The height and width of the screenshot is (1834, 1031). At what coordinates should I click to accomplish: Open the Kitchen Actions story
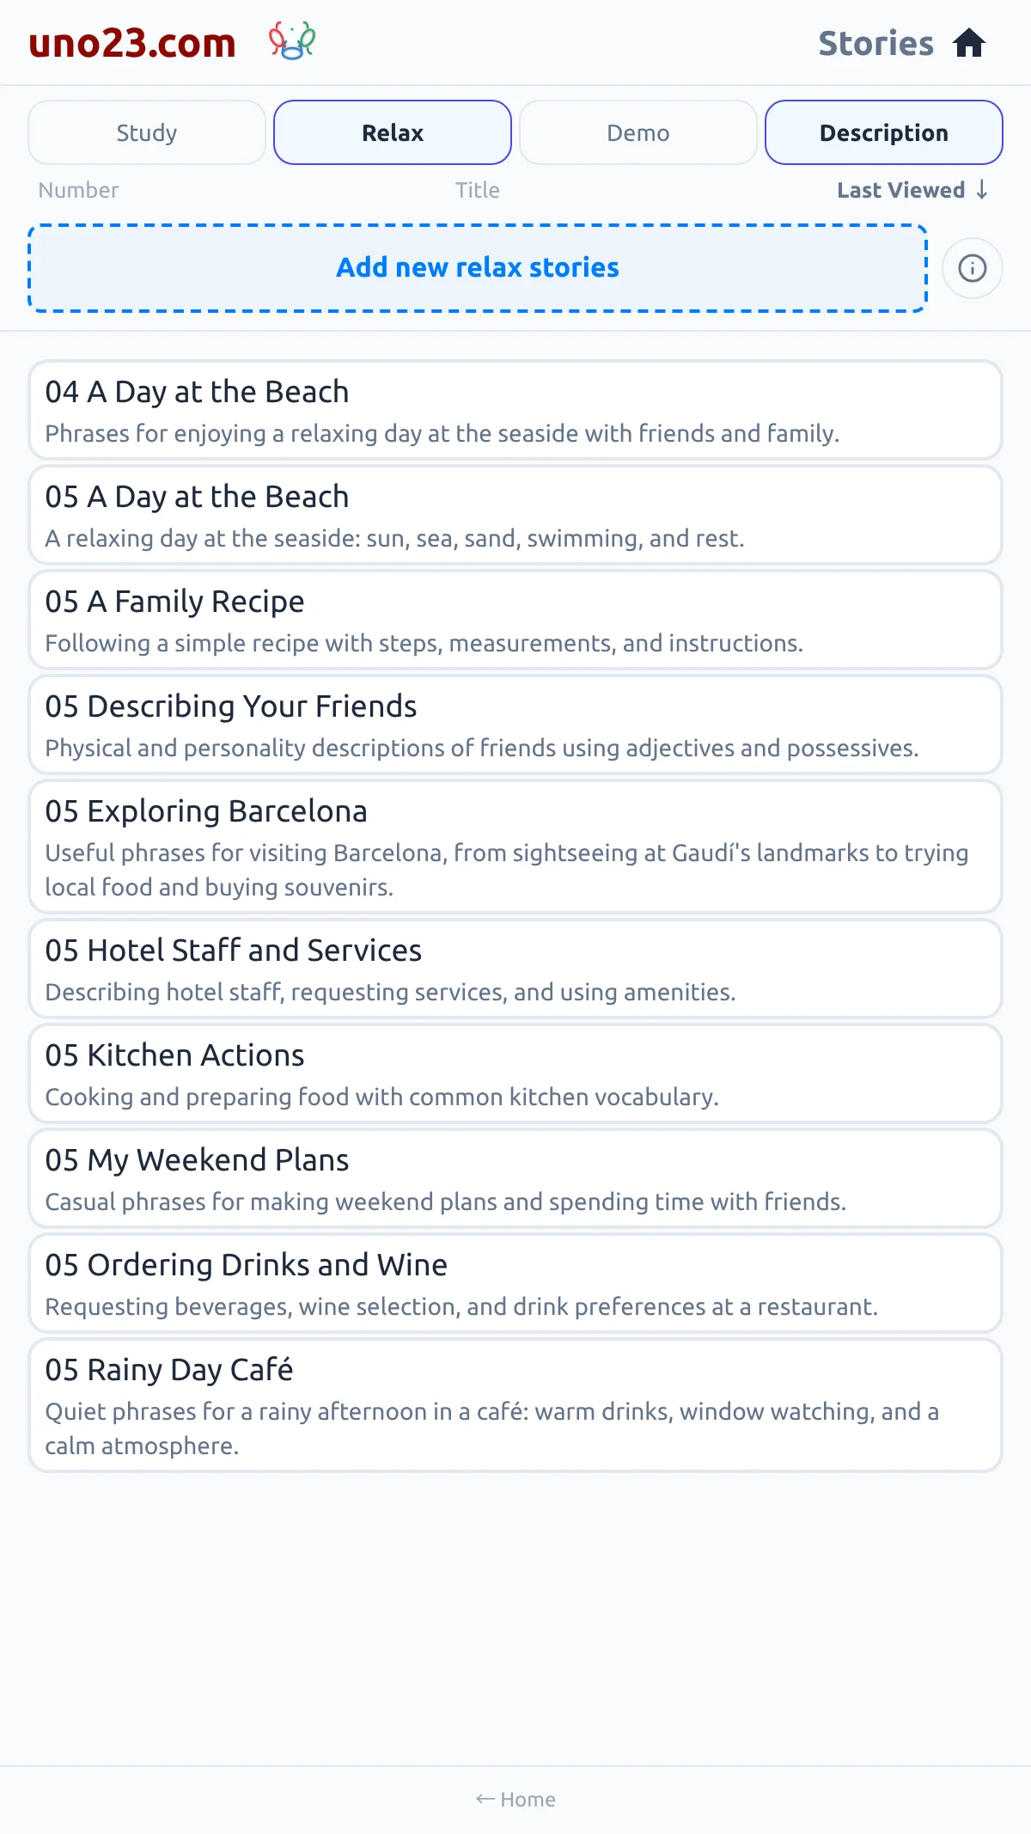515,1073
